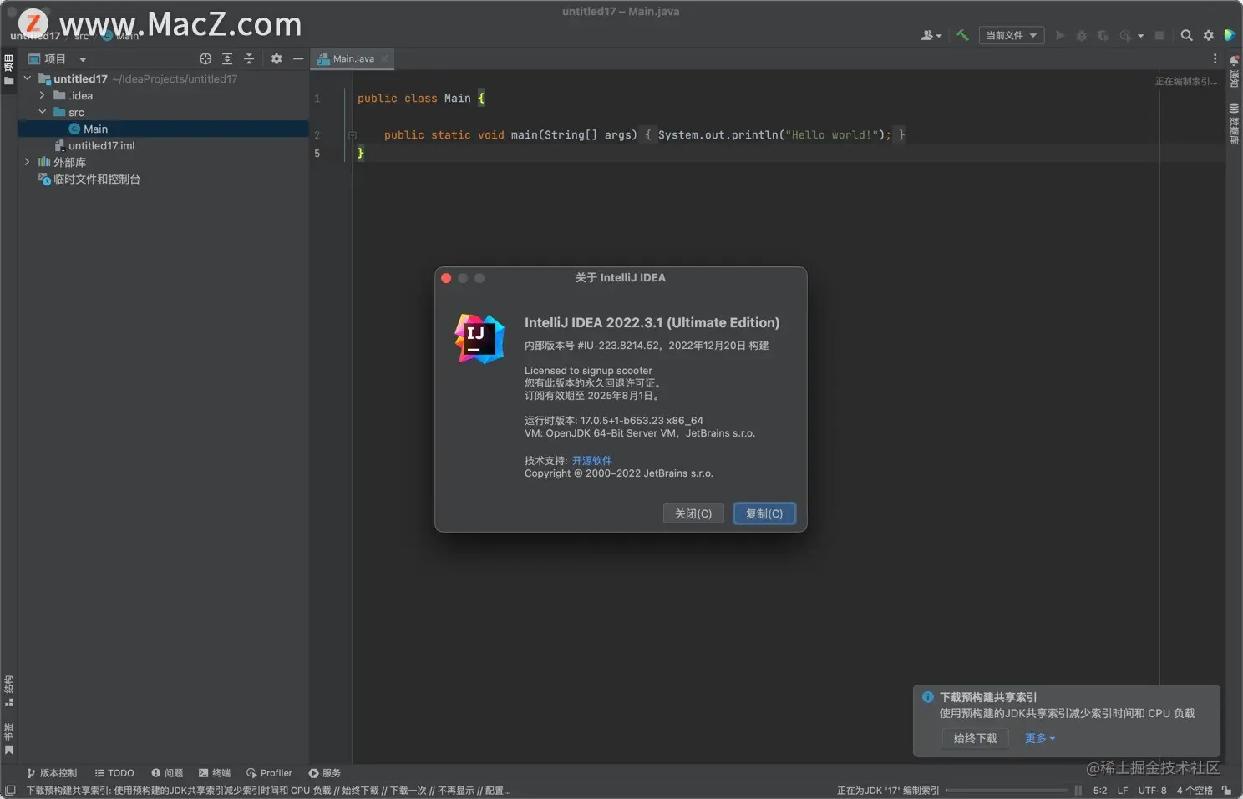This screenshot has width=1243, height=799.
Task: Toggle the 项目 tool window on left stripe
Action: point(8,69)
